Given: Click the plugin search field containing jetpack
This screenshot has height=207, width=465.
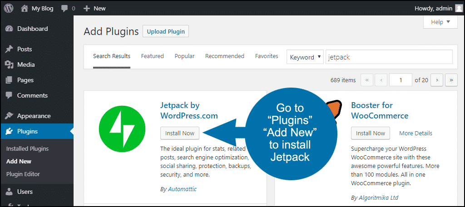Looking at the screenshot, I should click(x=389, y=57).
